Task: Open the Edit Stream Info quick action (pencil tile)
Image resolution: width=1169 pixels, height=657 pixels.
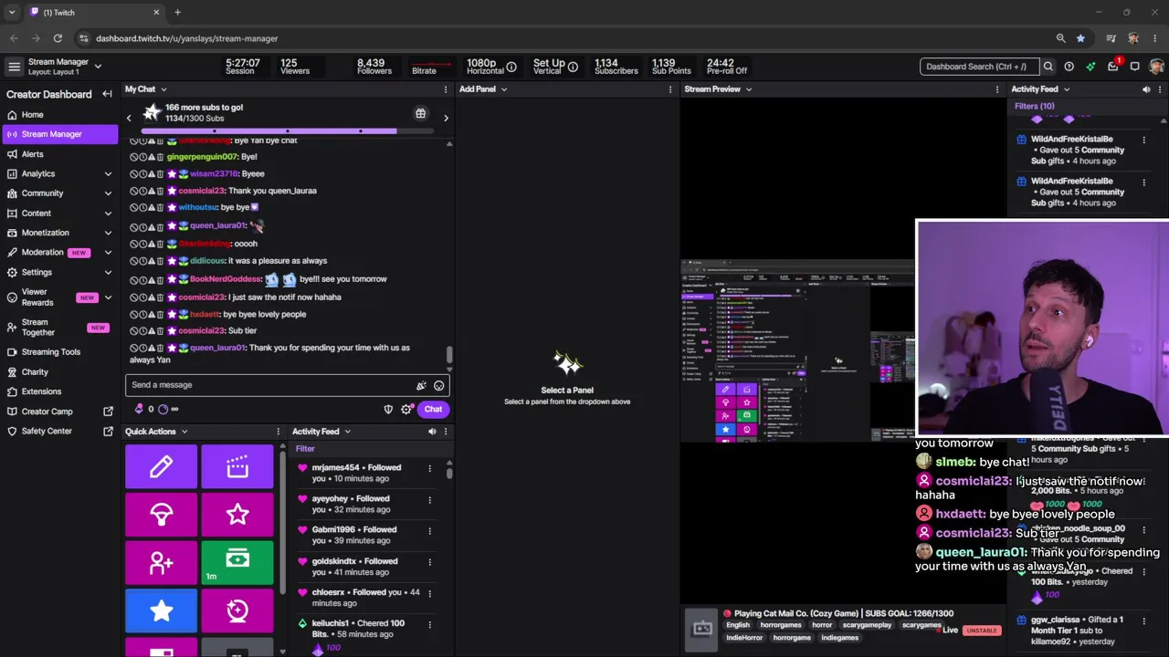Action: tap(161, 467)
